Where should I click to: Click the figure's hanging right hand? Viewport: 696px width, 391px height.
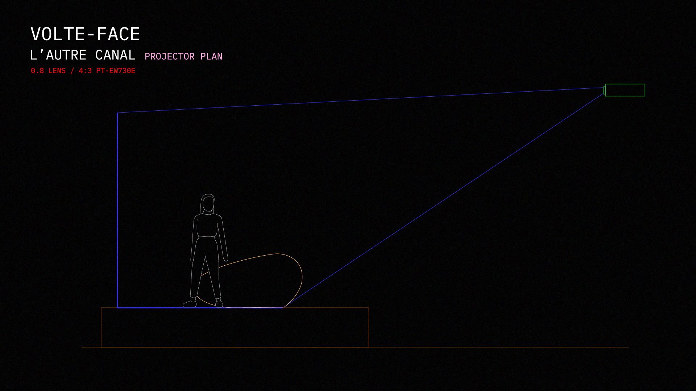point(225,258)
